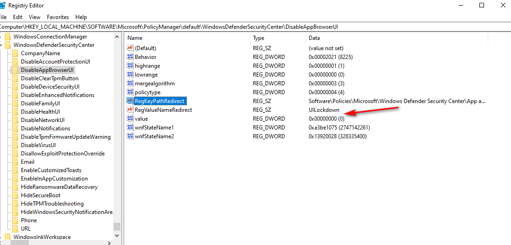Select the DisableAppBrowserUI key
This screenshot has width=511, height=245.
[x=47, y=70]
